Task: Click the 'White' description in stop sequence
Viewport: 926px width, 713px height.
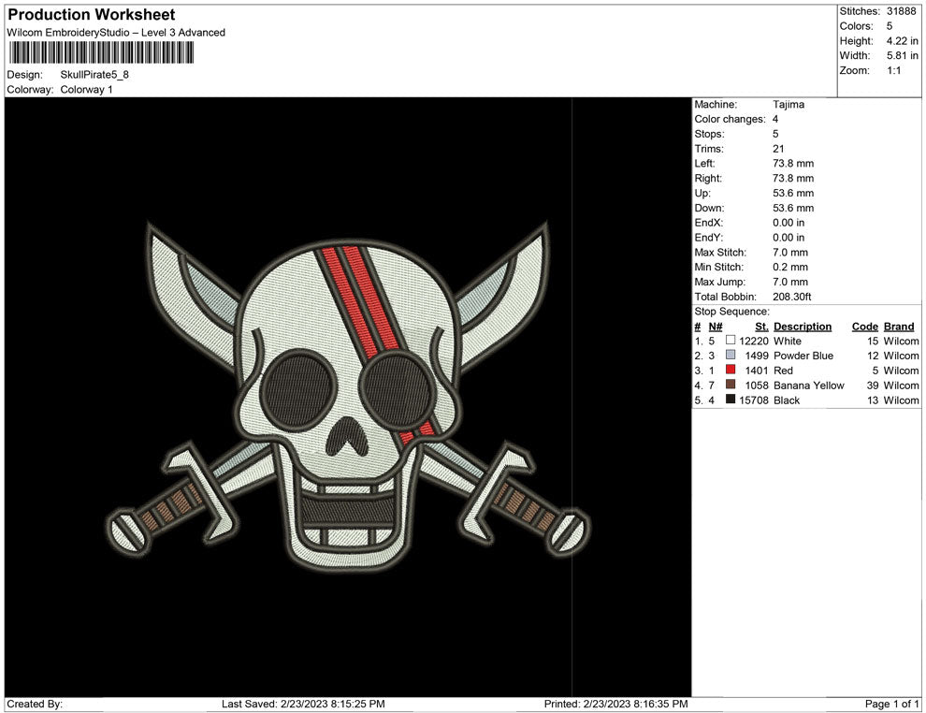Action: [x=788, y=341]
